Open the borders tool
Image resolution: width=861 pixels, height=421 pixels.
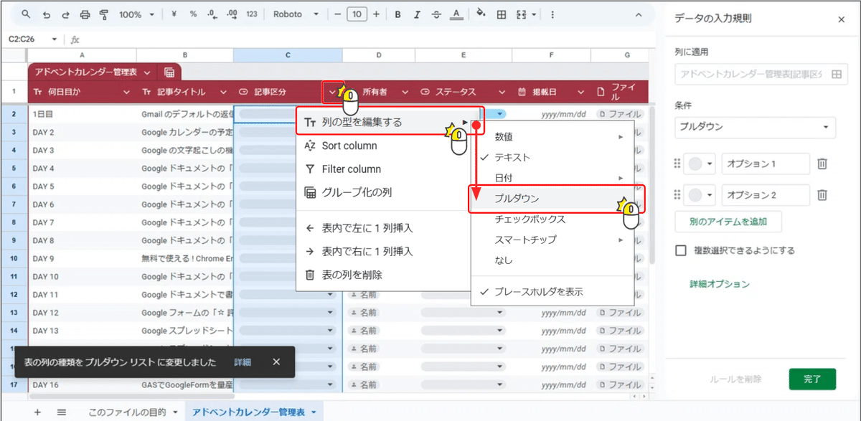502,14
